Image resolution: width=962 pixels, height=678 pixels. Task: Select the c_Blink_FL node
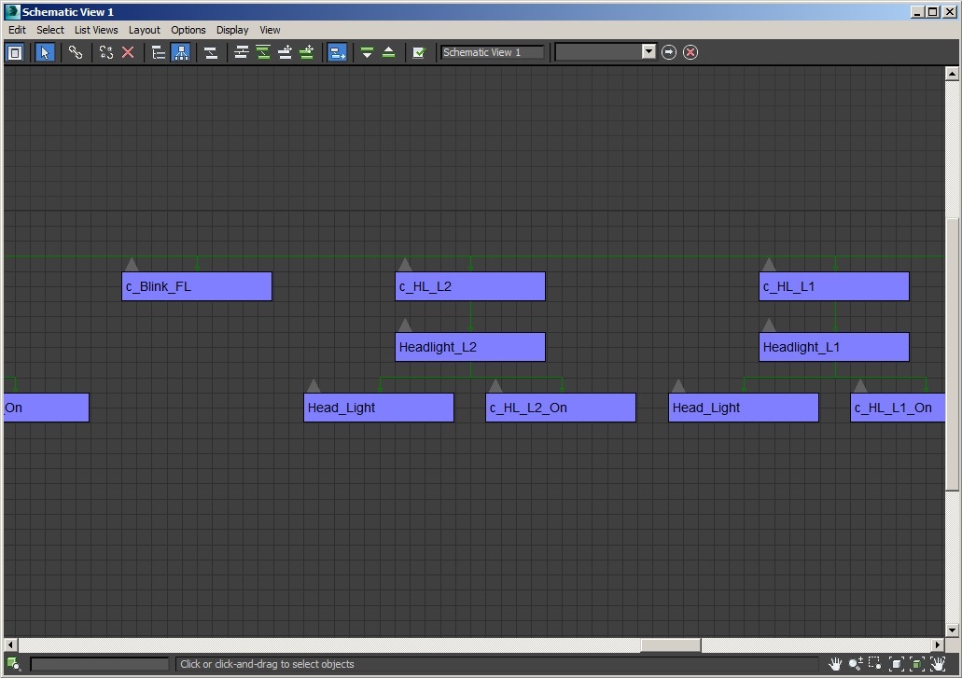click(197, 286)
